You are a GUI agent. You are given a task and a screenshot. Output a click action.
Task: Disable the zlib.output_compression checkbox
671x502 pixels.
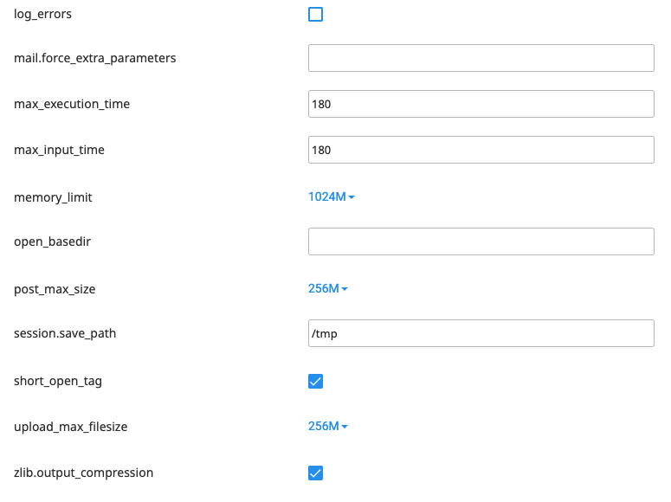coord(316,473)
